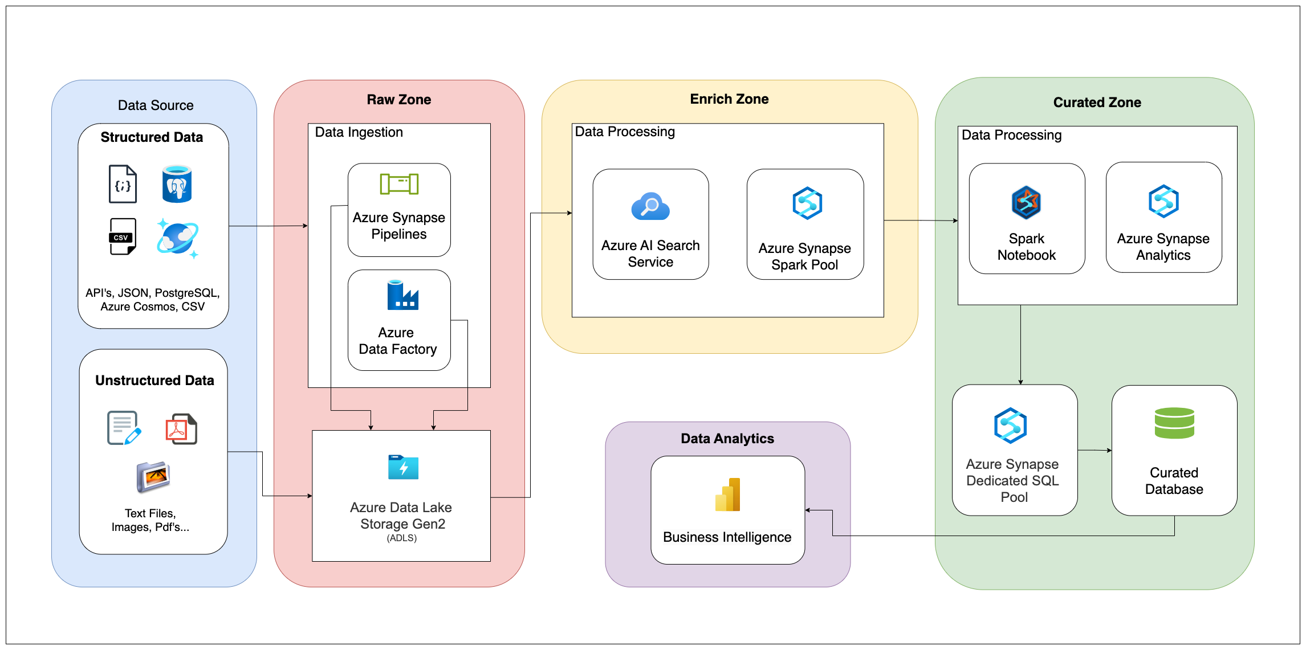Viewport: 1306px width, 650px height.
Task: Select the Azure Synapse Pipelines icon
Action: 398,181
